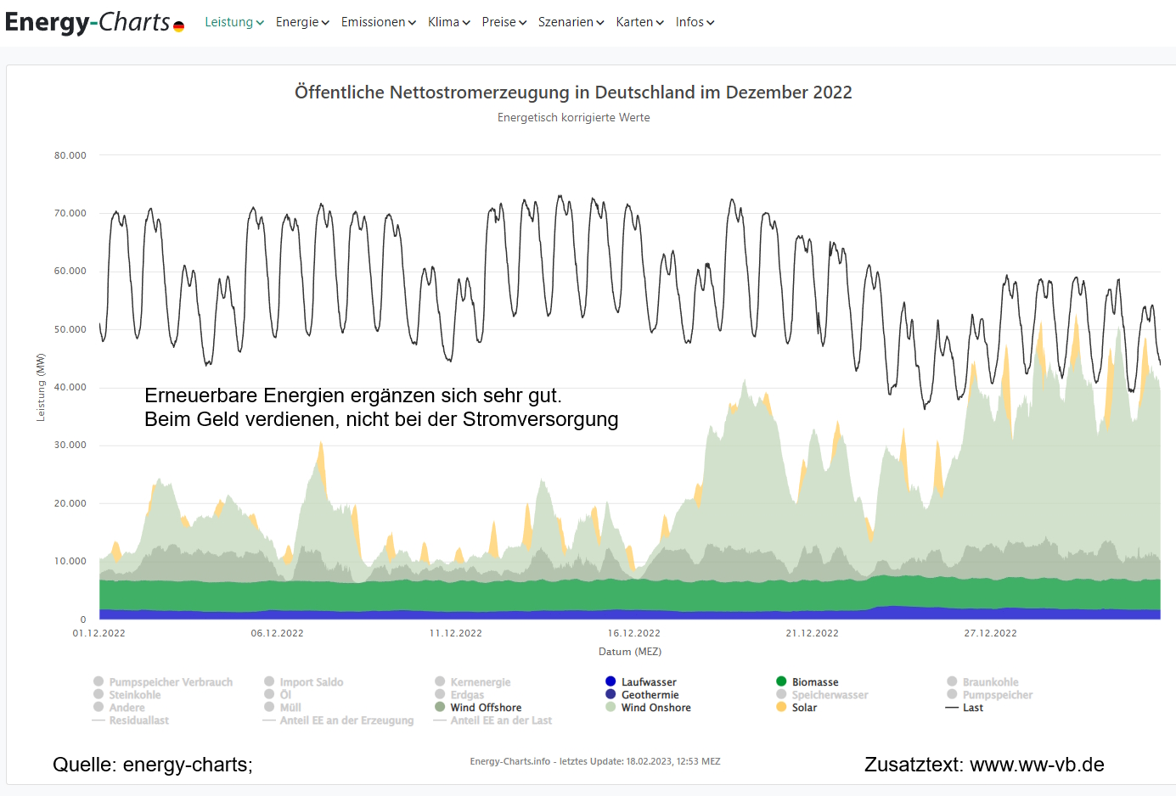The height and width of the screenshot is (796, 1176).
Task: Open the Preise dropdown
Action: pos(504,22)
